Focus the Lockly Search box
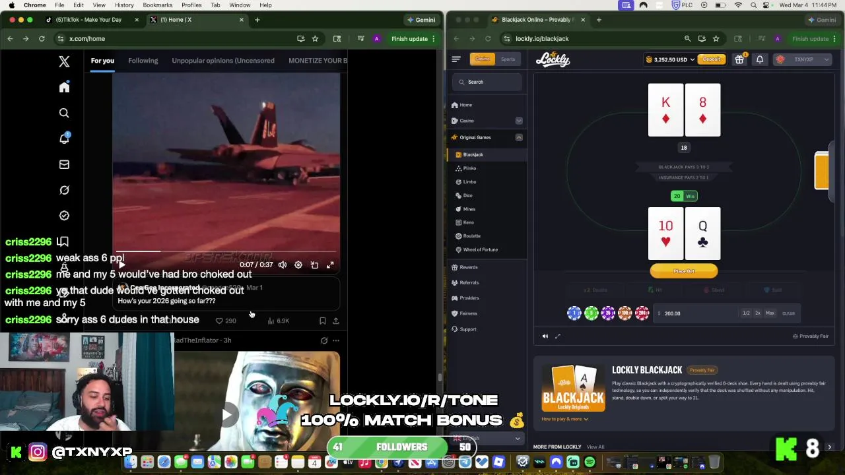The image size is (845, 475). pyautogui.click(x=487, y=82)
